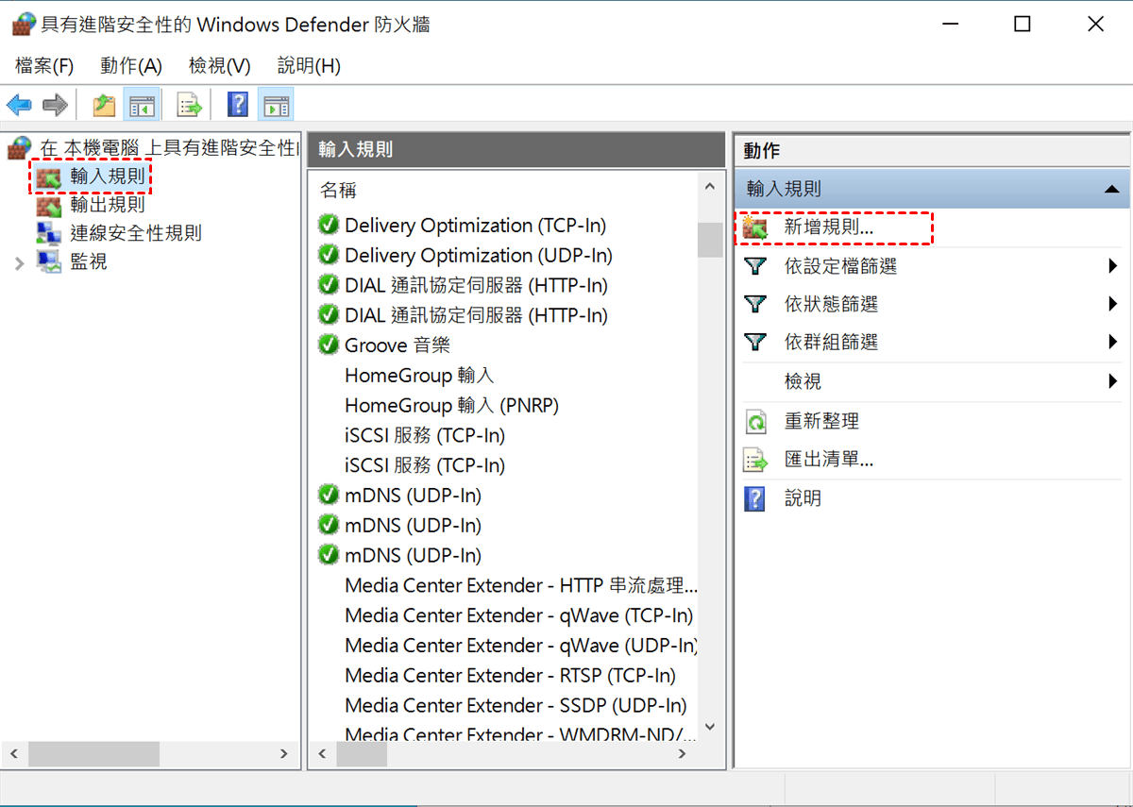The image size is (1133, 807).
Task: Click the blue Help toolbar icon
Action: pyautogui.click(x=238, y=105)
